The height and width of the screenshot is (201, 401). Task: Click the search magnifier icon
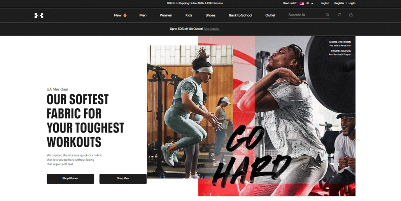pyautogui.click(x=328, y=15)
